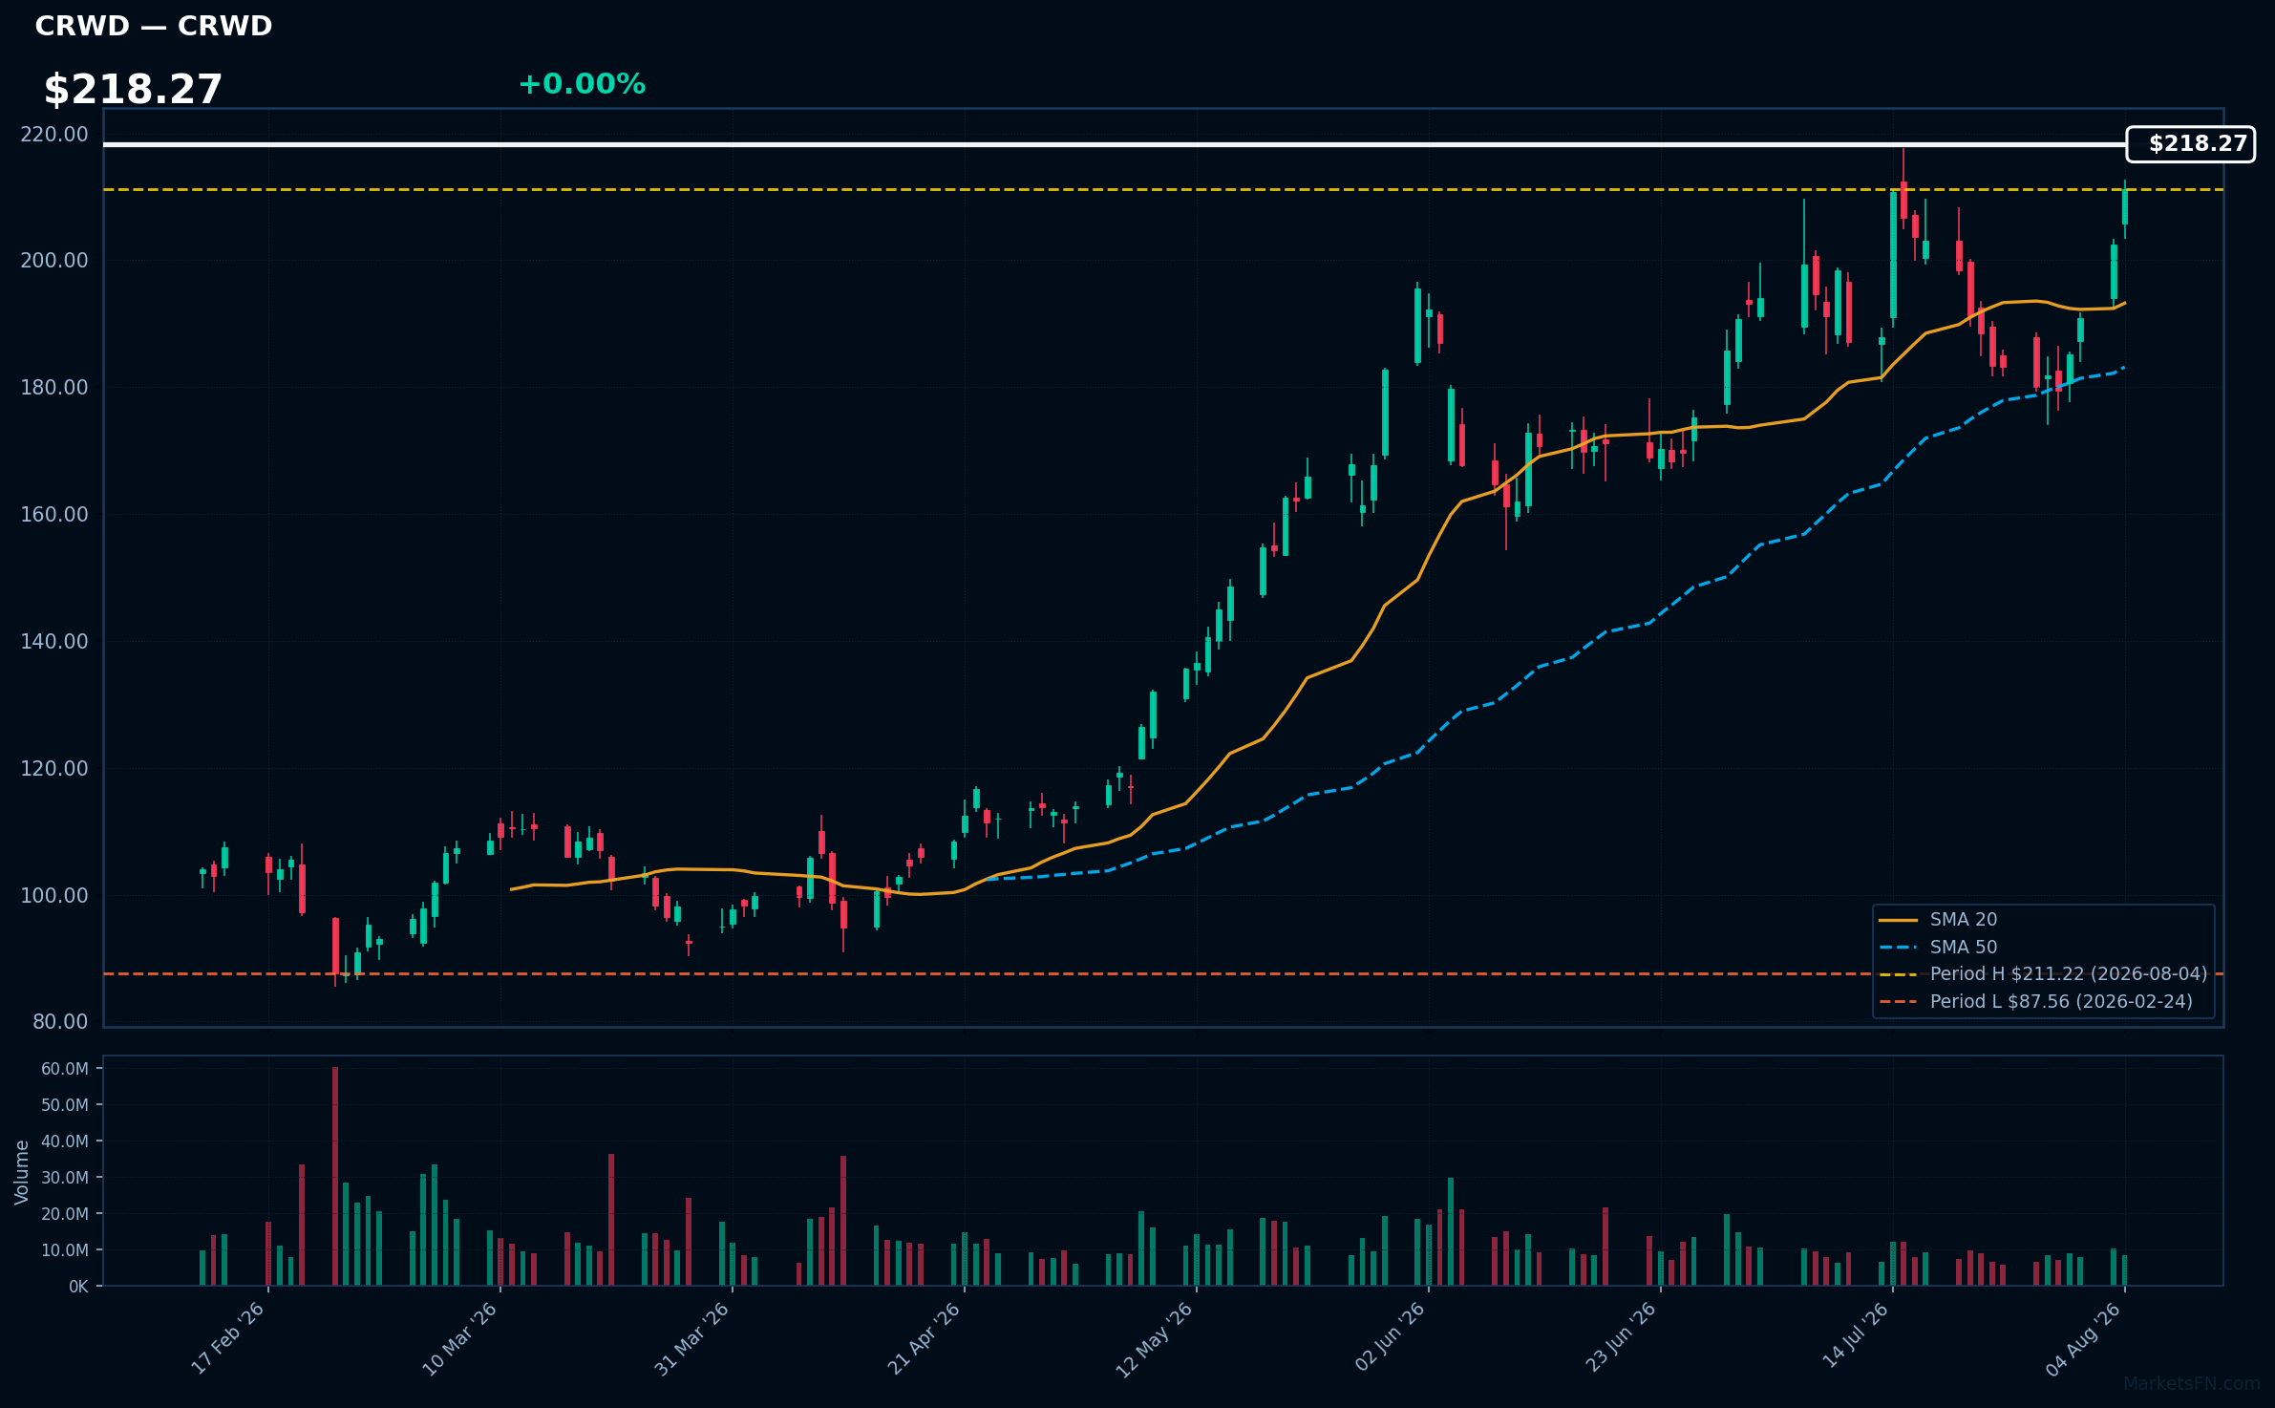Click the 30.0M volume axis label
The image size is (2275, 1408).
(65, 1178)
